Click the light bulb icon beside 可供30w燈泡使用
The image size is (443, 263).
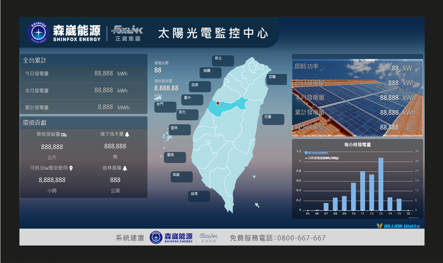pos(71,168)
